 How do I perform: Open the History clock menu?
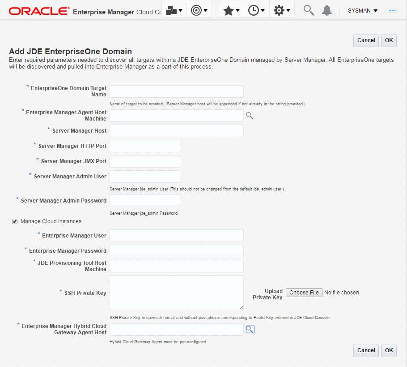[256, 10]
